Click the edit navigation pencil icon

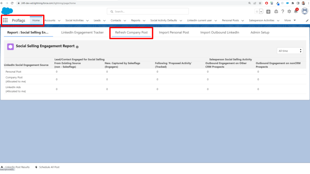click(x=307, y=21)
